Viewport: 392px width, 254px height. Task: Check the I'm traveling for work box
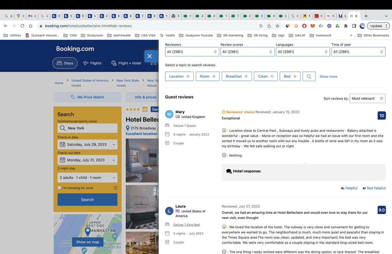coord(59,188)
